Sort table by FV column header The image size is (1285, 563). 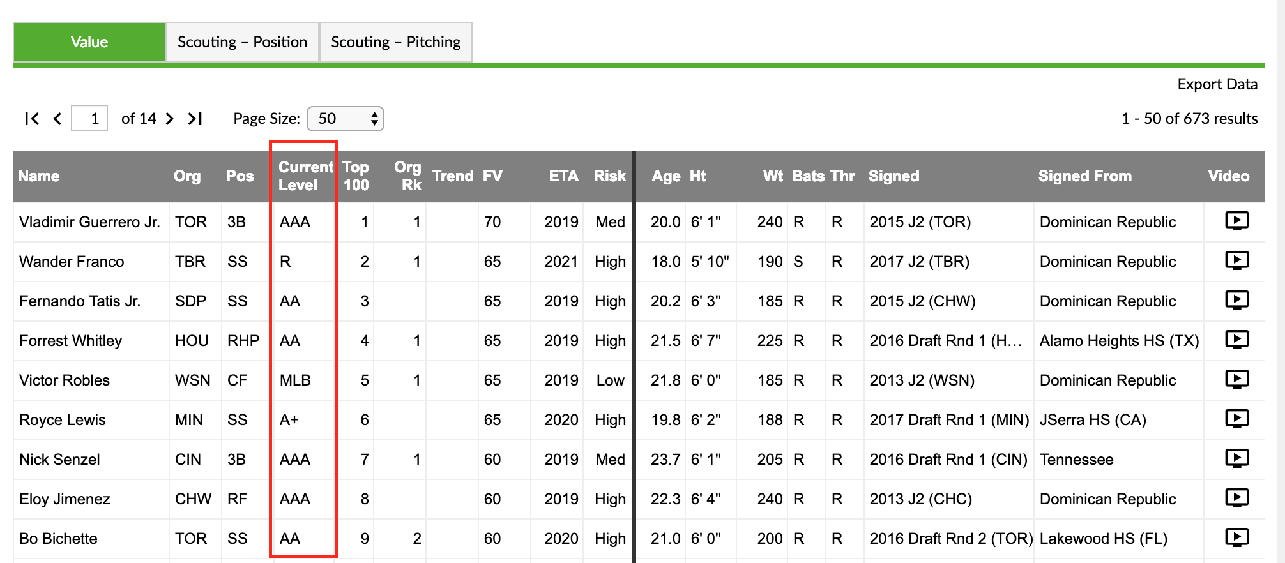point(492,176)
